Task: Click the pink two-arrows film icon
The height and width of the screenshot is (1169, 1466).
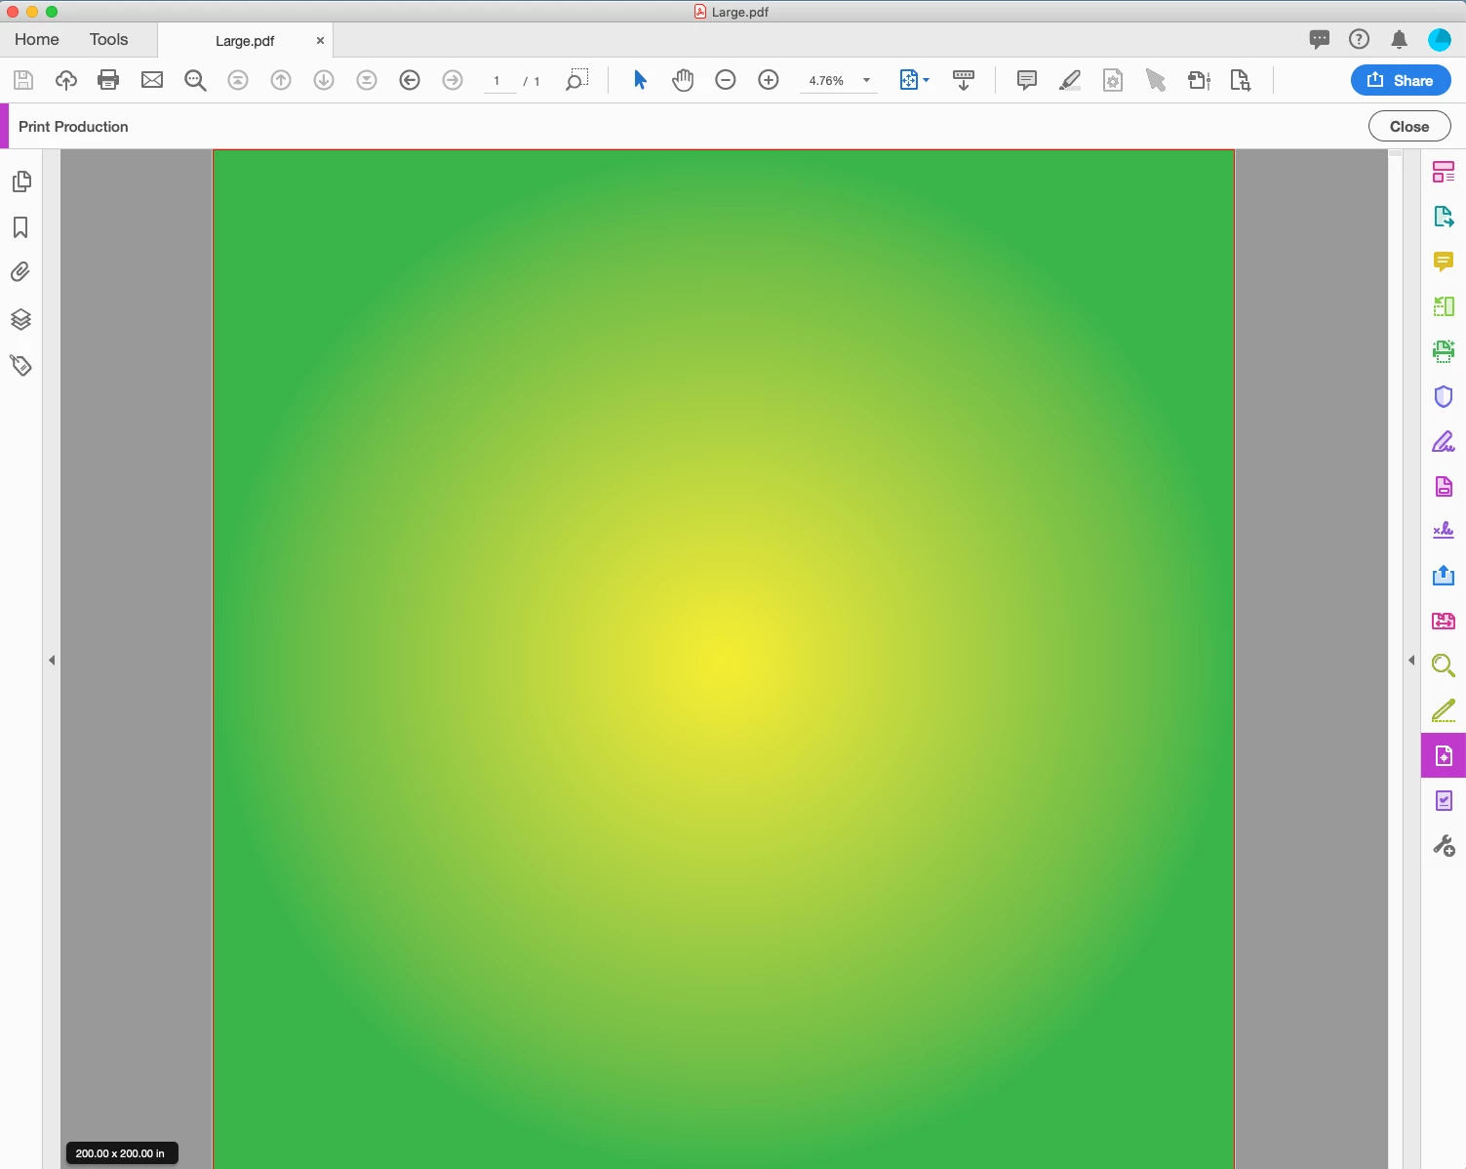Action: 1444,621
